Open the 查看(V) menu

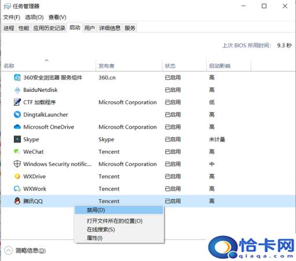tap(57, 17)
